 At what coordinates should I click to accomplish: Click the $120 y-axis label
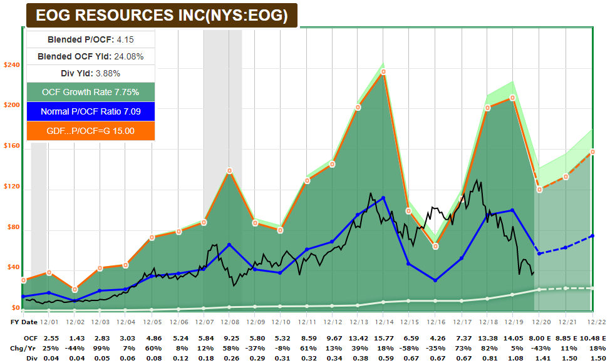pyautogui.click(x=12, y=186)
